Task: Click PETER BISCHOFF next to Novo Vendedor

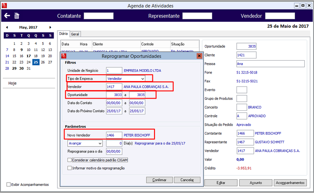Action: [137, 135]
